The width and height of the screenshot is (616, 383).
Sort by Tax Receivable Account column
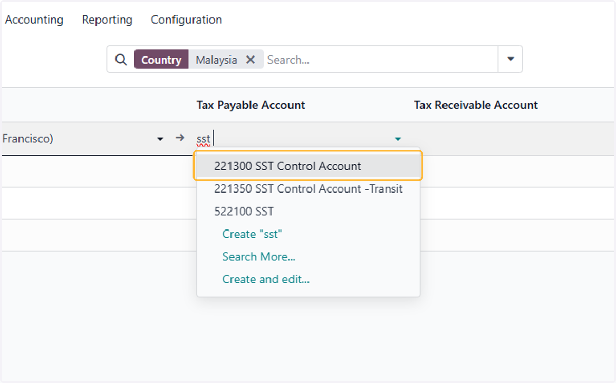(x=476, y=105)
